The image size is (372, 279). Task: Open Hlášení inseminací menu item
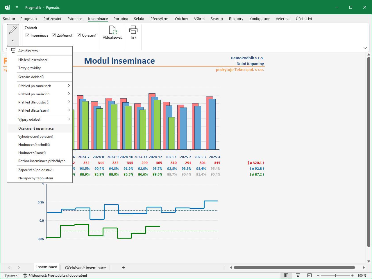[x=40, y=60]
